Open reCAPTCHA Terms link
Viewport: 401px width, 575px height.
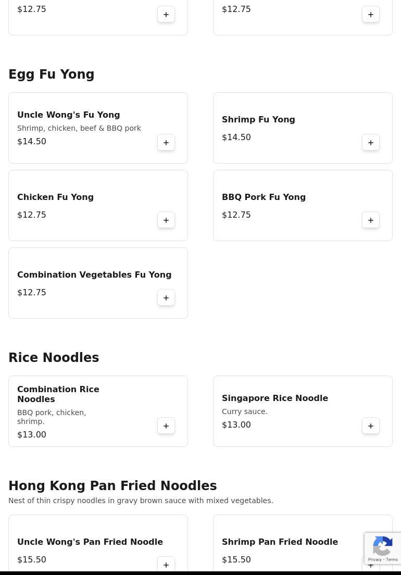(392, 559)
